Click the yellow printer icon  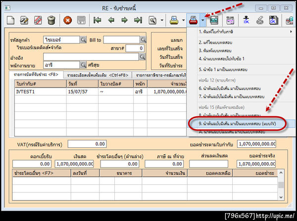click(174, 20)
